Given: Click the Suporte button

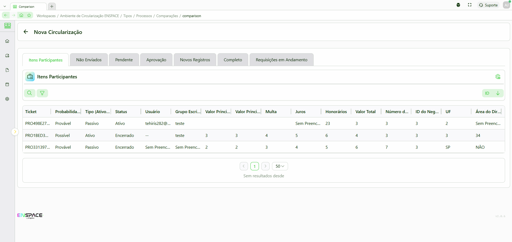Looking at the screenshot, I should point(488,5).
